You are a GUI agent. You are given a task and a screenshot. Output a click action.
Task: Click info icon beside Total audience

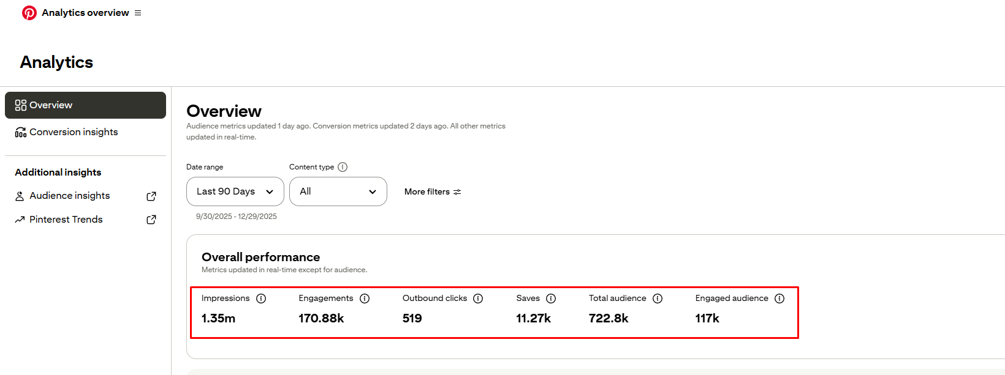[658, 299]
